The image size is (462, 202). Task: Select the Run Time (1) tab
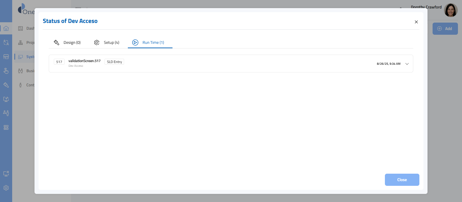148,42
